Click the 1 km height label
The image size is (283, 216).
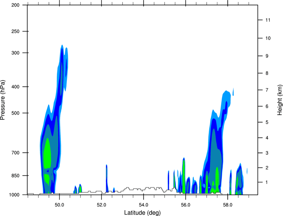[267, 182]
